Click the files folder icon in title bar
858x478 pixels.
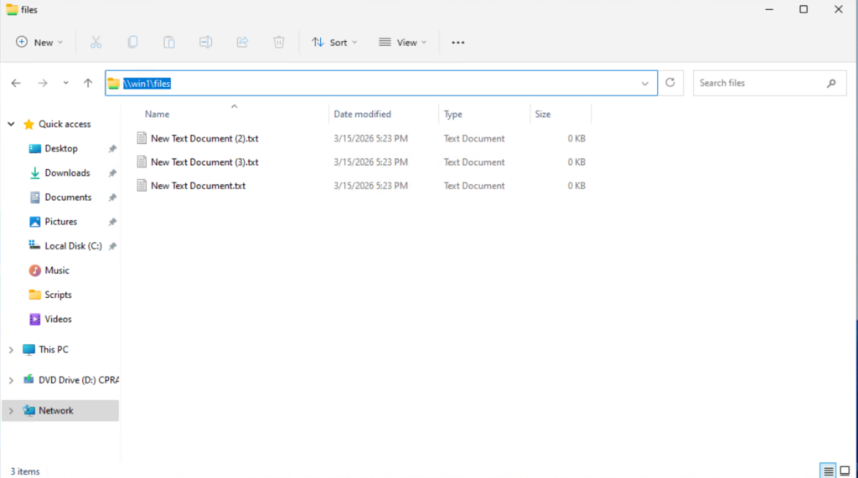(12, 10)
